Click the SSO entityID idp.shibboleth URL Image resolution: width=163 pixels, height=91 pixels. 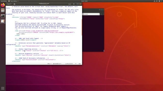point(42,31)
